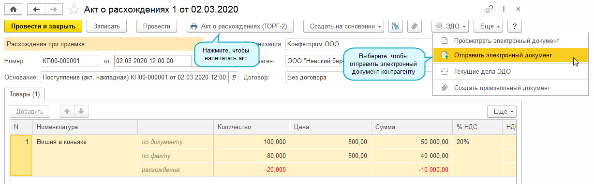Open help with the question mark button

click(515, 26)
